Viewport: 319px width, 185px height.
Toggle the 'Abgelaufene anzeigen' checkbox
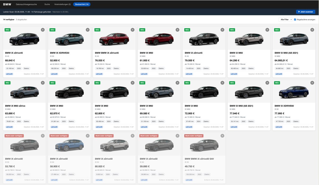[x=295, y=19]
